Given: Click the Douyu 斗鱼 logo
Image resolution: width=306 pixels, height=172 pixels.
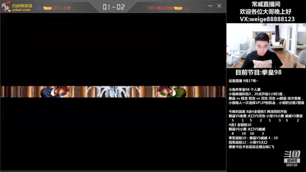Looking at the screenshot, I should tap(292, 154).
